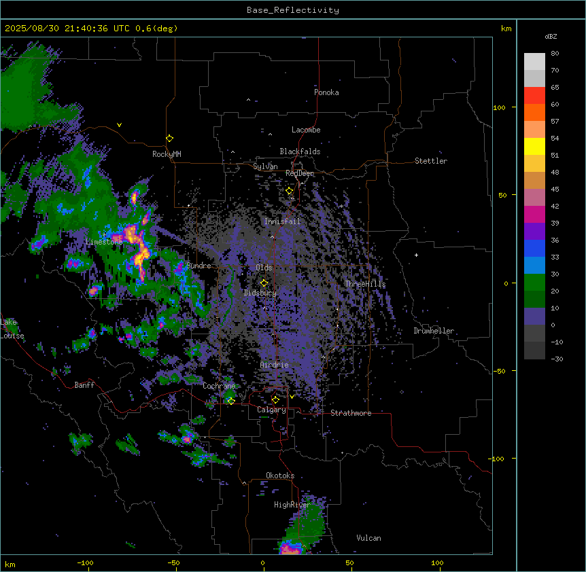Click the slate-purple 0-10 dBZ swatch
This screenshot has height=572, width=586.
point(534,317)
